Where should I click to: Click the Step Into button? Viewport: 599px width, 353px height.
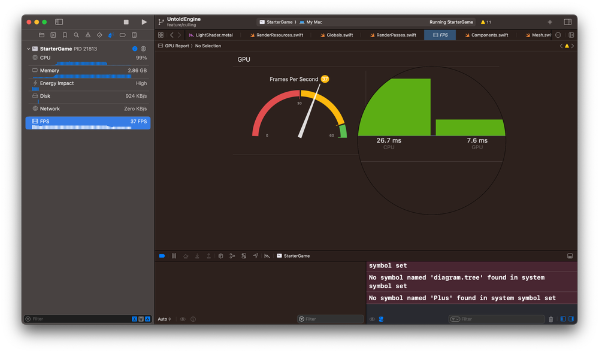[197, 256]
